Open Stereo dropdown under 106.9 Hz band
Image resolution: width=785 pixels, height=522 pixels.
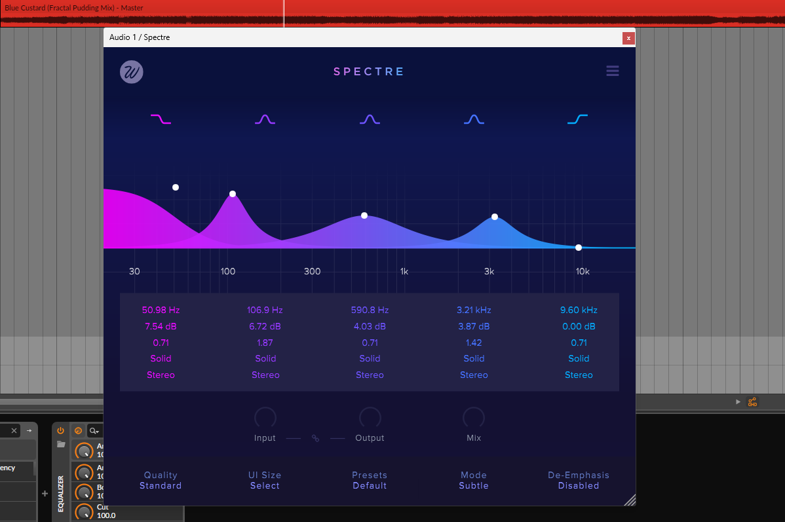click(x=265, y=375)
